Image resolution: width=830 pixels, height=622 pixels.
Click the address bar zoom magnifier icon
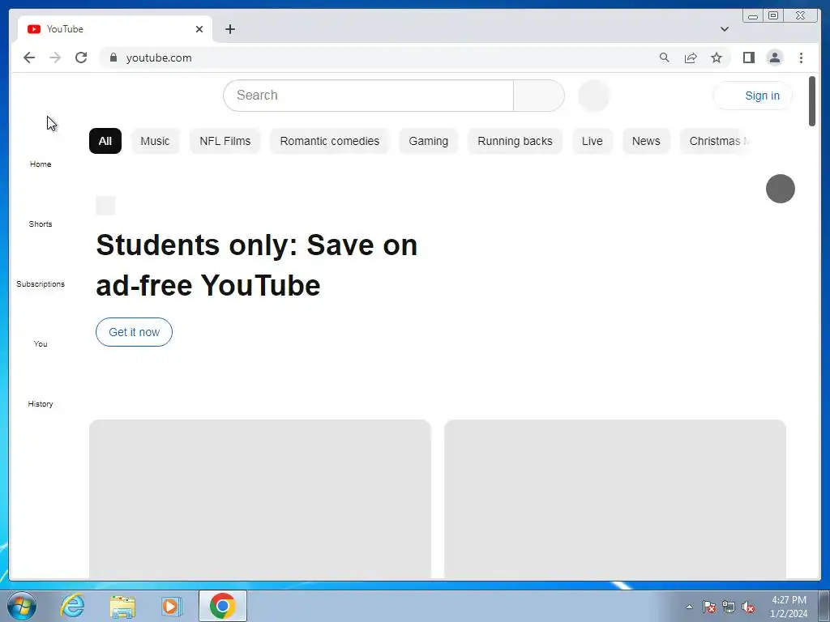click(665, 58)
